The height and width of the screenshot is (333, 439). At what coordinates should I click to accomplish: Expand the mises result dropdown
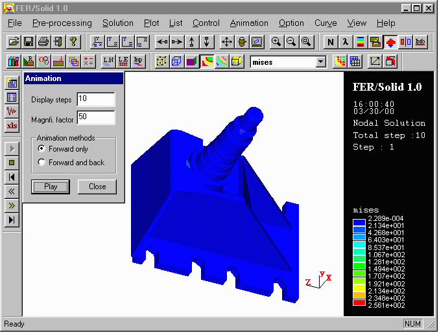coord(320,62)
